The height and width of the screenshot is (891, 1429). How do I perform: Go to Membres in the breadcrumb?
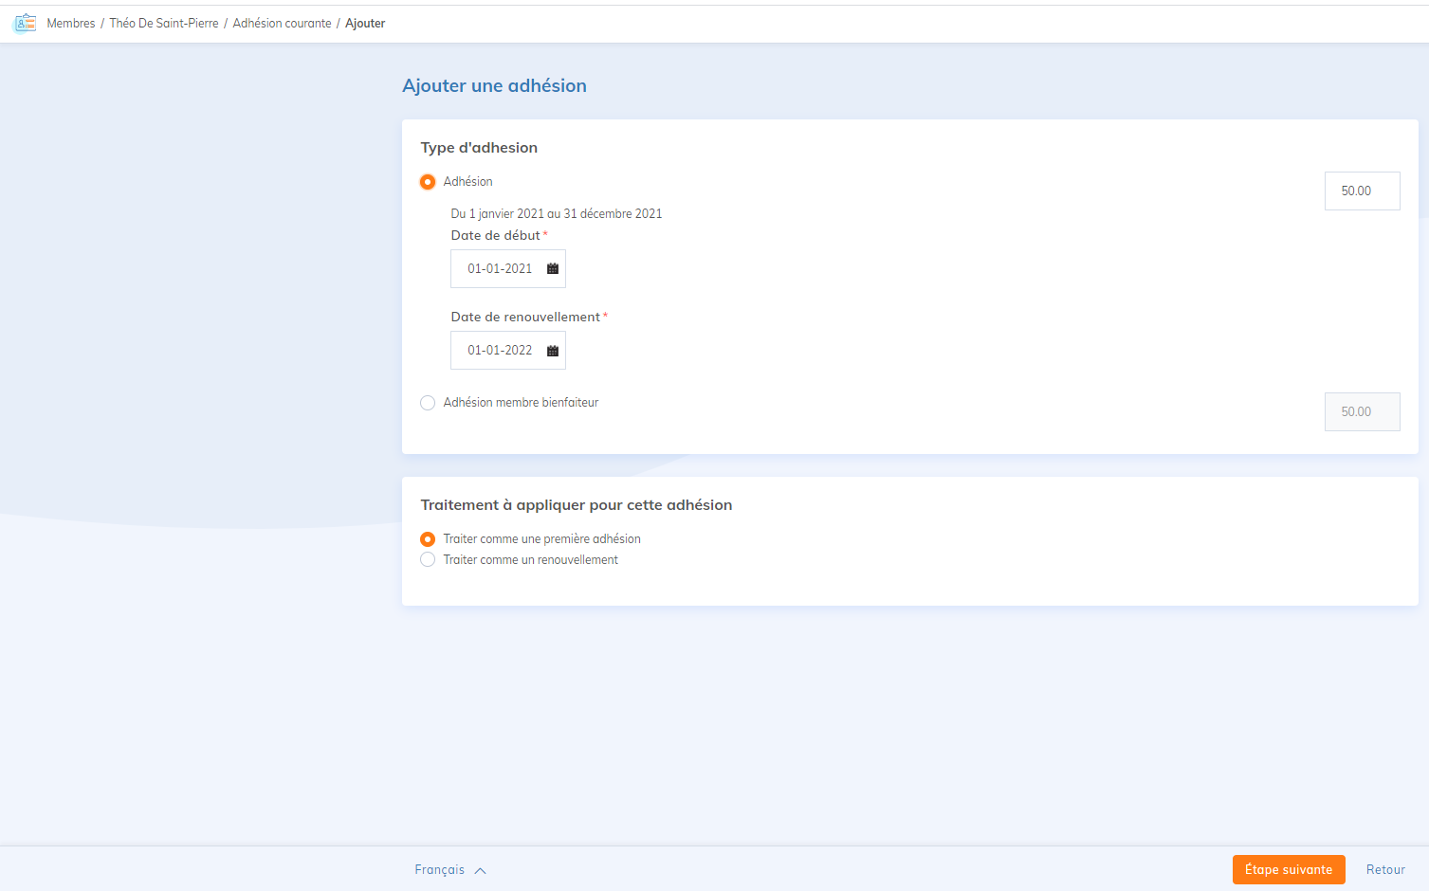(x=71, y=24)
